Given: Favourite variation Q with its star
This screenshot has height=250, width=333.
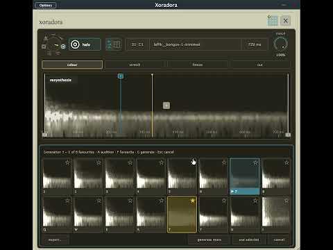Looking at the screenshot, I should [x=67, y=201].
